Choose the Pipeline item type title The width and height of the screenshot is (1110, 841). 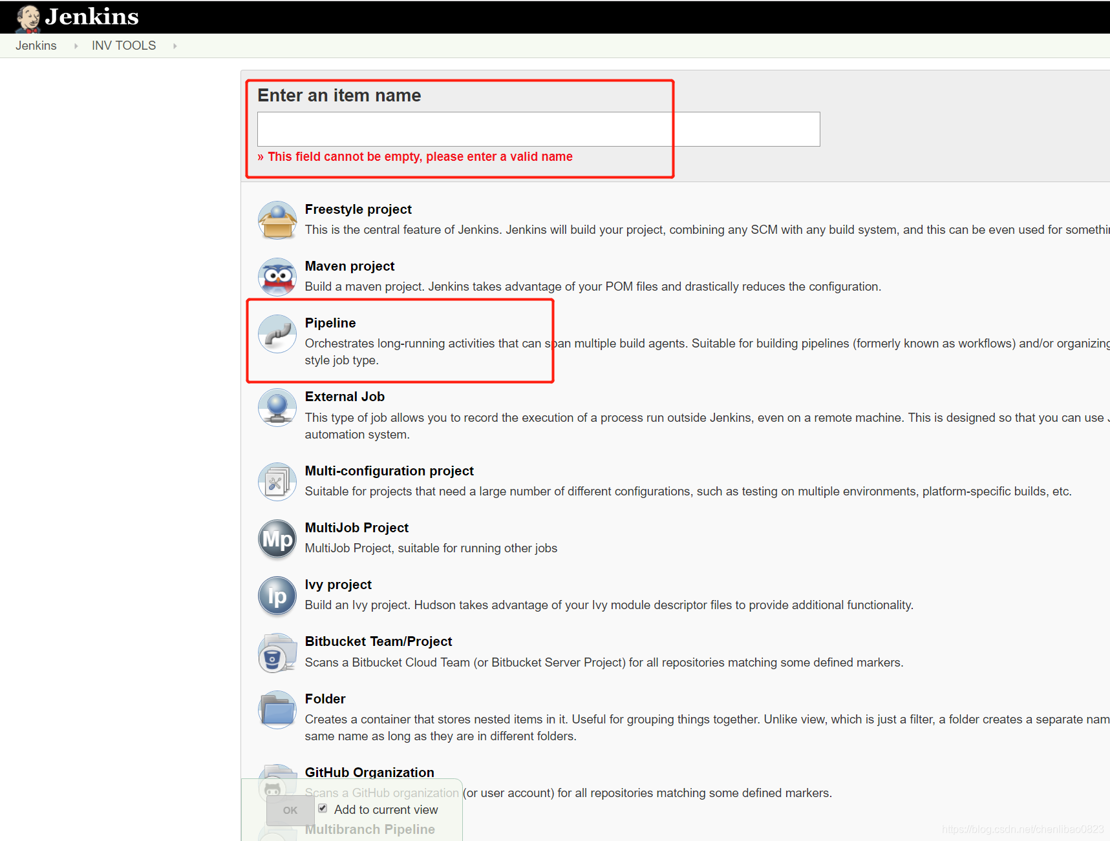tap(330, 323)
